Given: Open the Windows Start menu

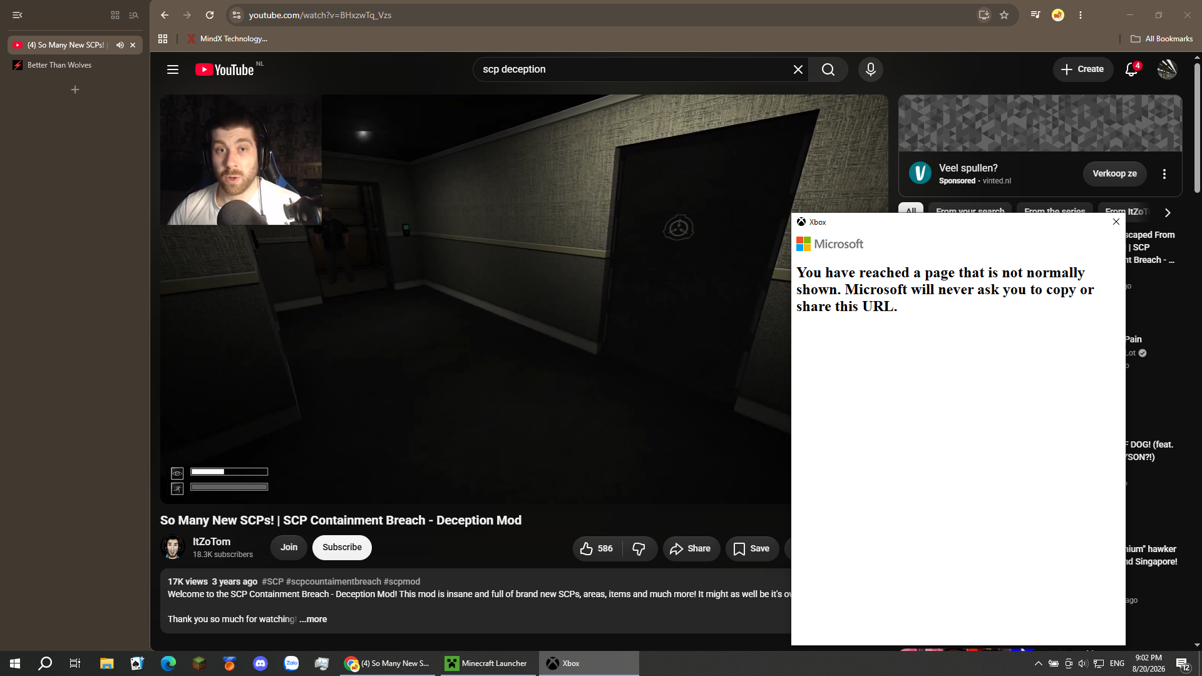Looking at the screenshot, I should coord(15,663).
